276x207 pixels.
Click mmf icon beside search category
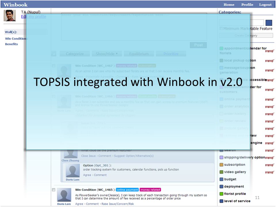269,150
